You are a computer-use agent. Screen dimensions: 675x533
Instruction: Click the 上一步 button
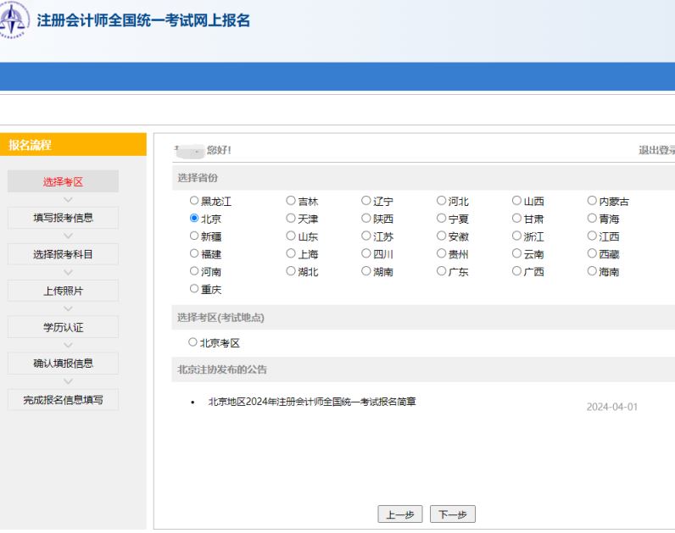[400, 514]
